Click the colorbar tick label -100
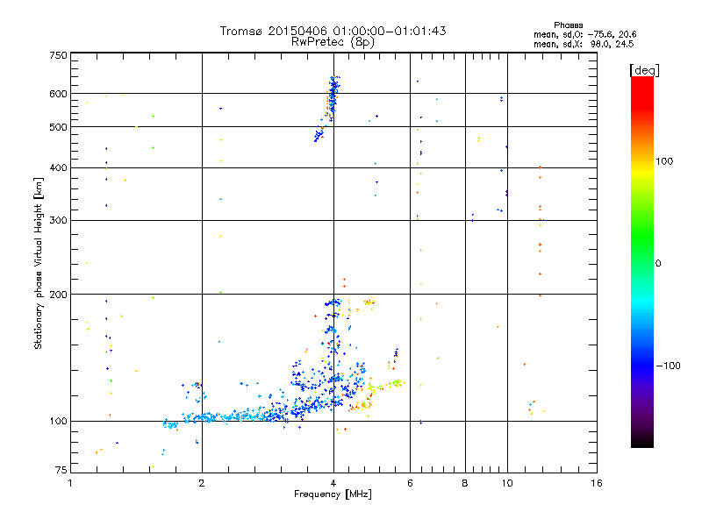Screen dimensions: 702x526 coord(670,366)
